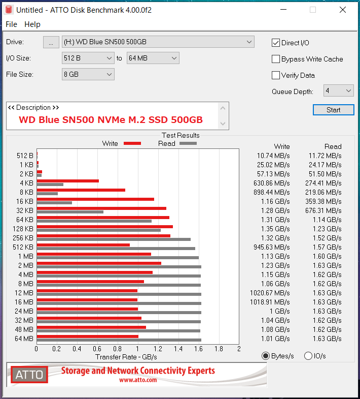
Task: Click the Transfer Rate - GB/s axis label
Action: (x=126, y=357)
